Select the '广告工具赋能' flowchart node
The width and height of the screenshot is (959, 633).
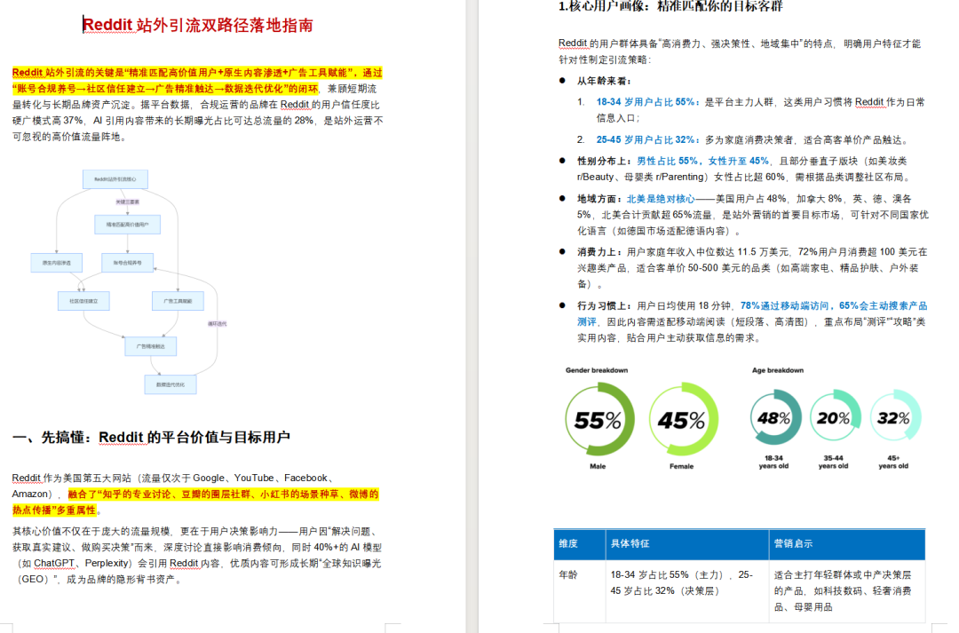point(178,301)
